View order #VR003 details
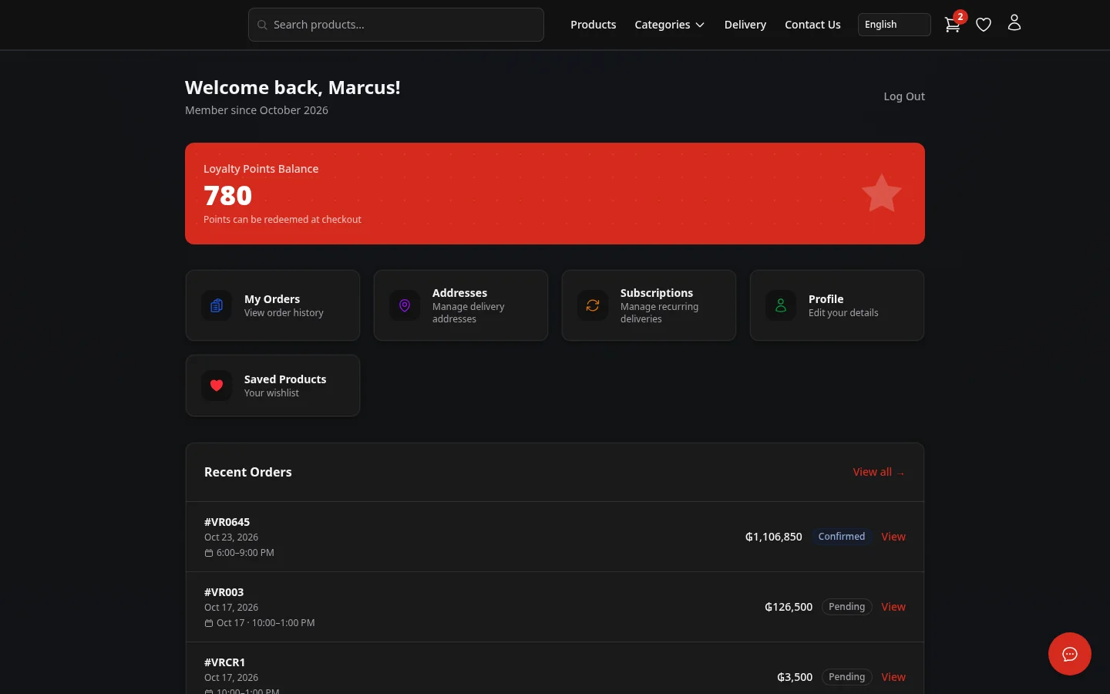The width and height of the screenshot is (1110, 694). click(x=893, y=607)
